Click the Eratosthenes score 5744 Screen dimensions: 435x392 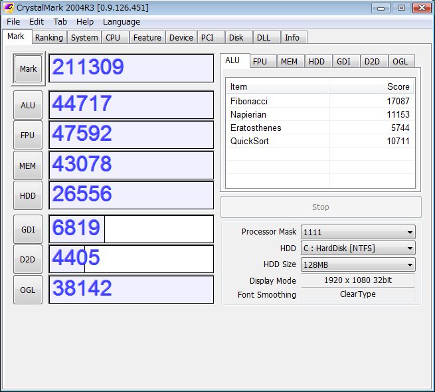tap(400, 128)
